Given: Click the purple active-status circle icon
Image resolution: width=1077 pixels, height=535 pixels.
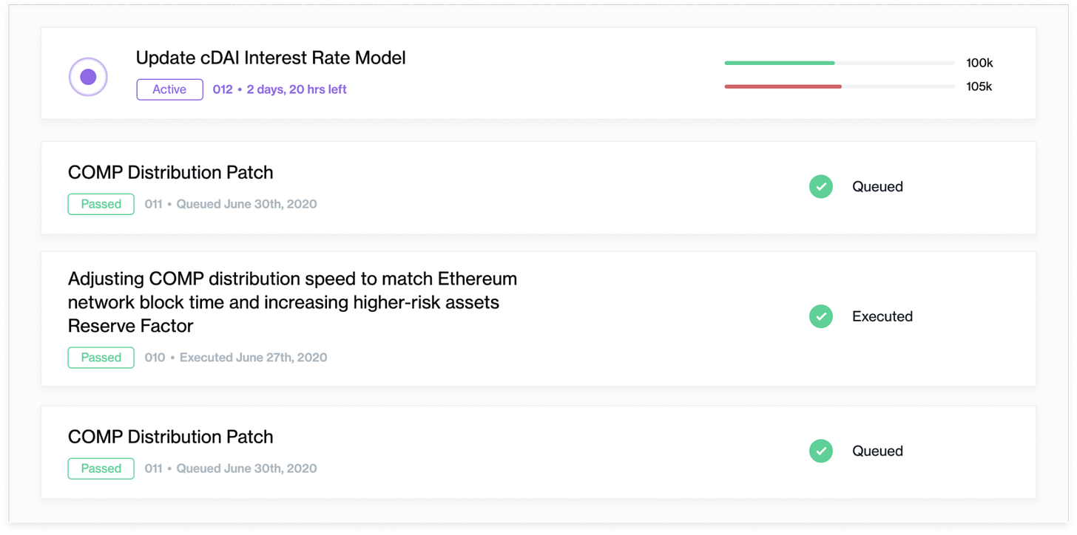Looking at the screenshot, I should [88, 77].
